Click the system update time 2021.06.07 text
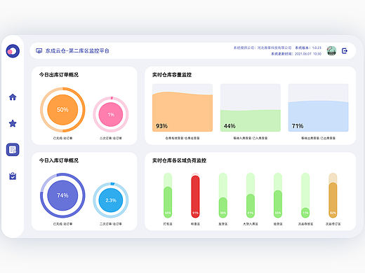Viewport: 365px width, 273px height. pos(296,54)
